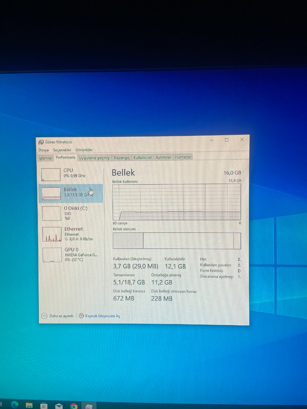
Task: Switch to the Kullanıcılar tab
Action: pos(143,157)
